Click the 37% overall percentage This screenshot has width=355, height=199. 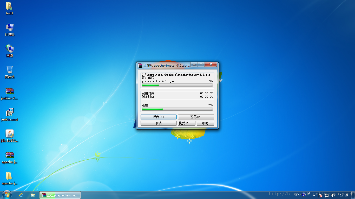[x=210, y=105]
